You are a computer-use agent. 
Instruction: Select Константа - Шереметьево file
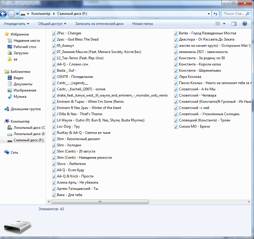200,70
